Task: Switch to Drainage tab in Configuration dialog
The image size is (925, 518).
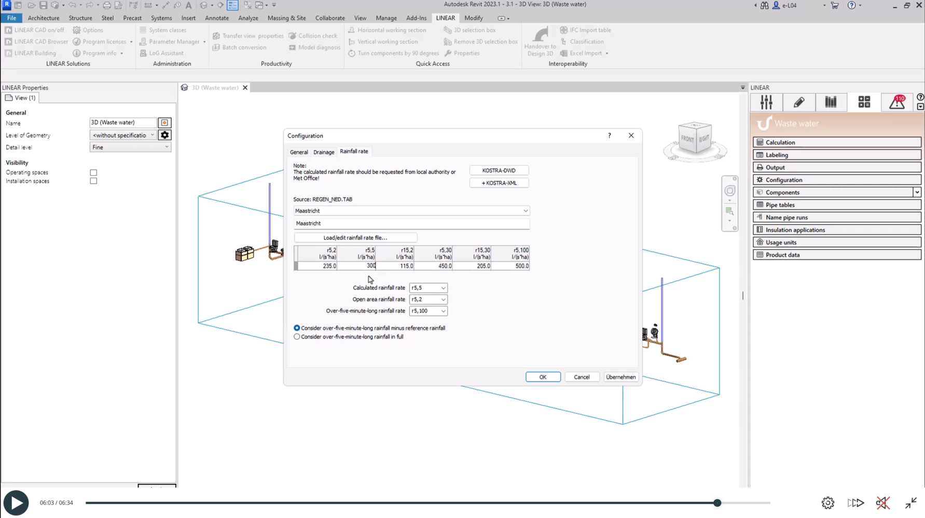Action: [324, 152]
